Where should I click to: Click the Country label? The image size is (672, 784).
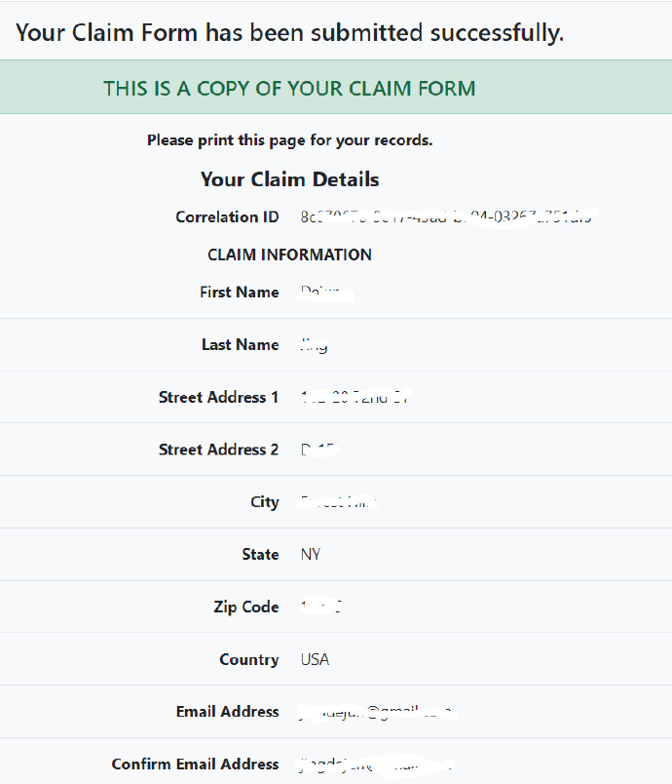249,659
